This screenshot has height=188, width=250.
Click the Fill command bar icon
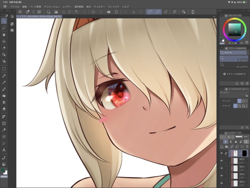point(109,12)
